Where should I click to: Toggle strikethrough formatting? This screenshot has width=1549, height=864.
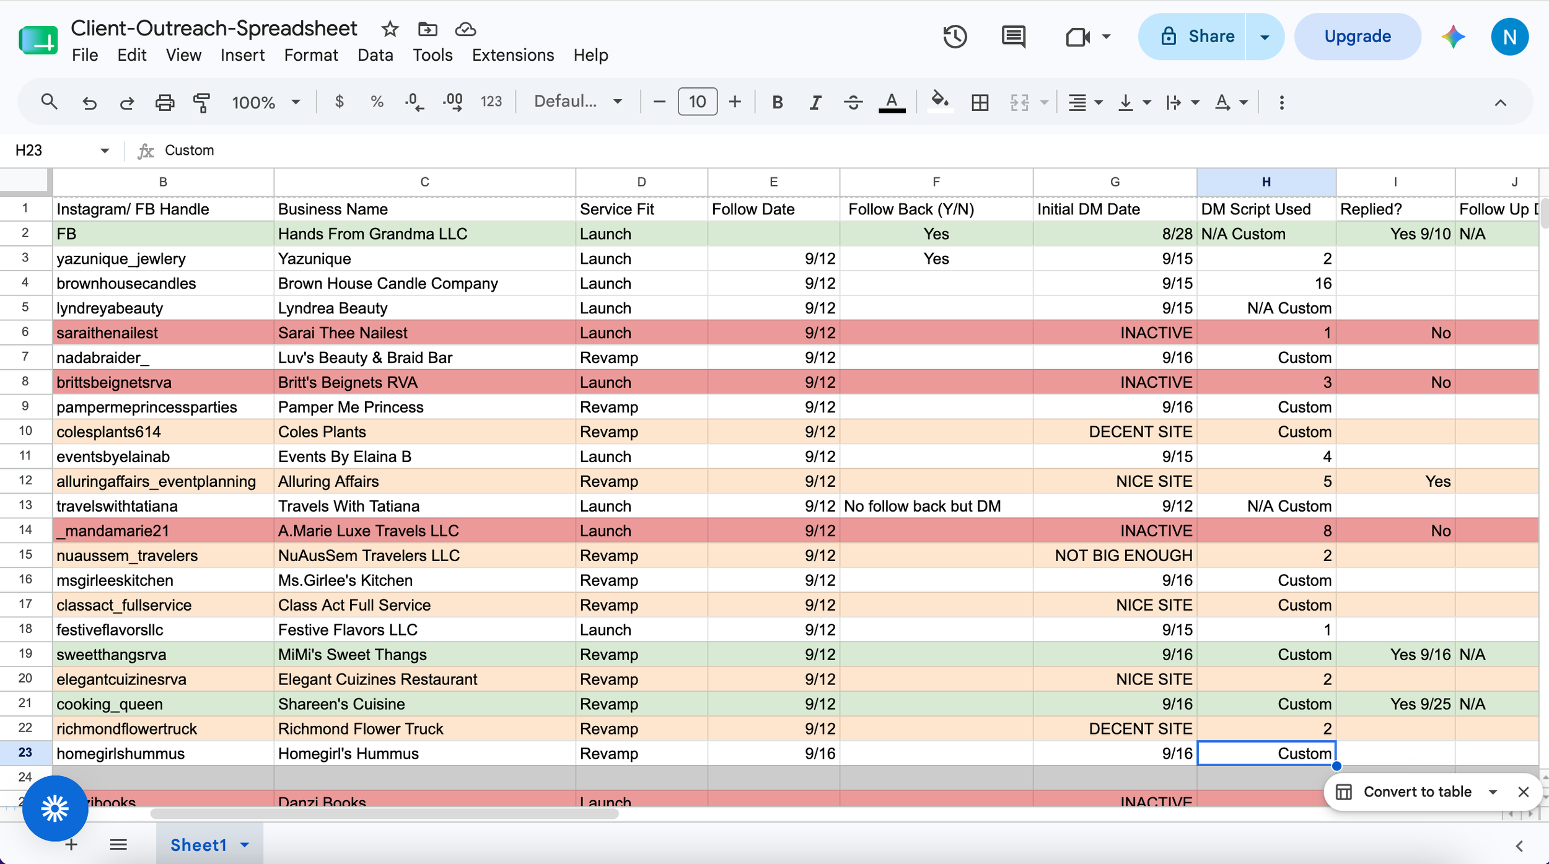click(x=853, y=102)
